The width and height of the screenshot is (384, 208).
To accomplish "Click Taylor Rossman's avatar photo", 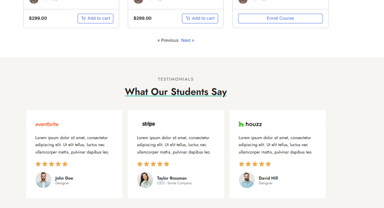I will tap(145, 180).
